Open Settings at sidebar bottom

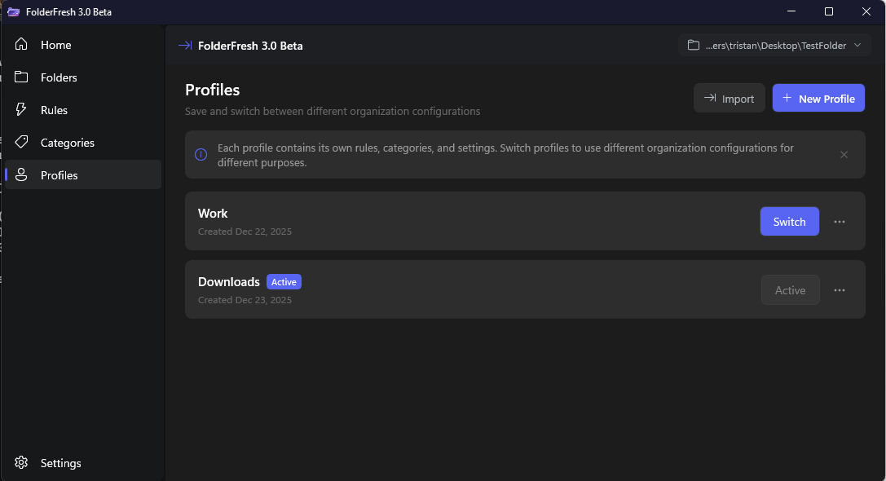coord(83,463)
